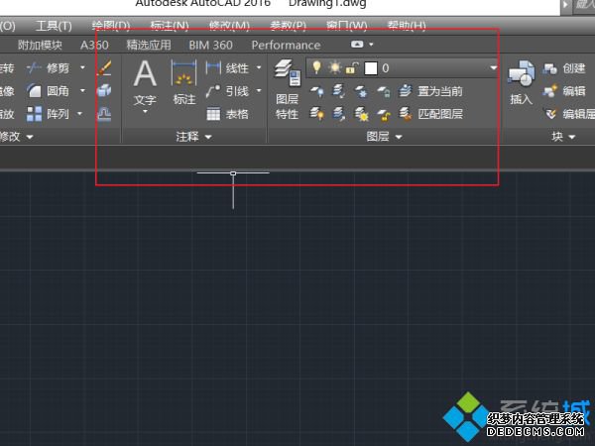Switch to the Add-ins (附加模块) tab

coord(40,46)
